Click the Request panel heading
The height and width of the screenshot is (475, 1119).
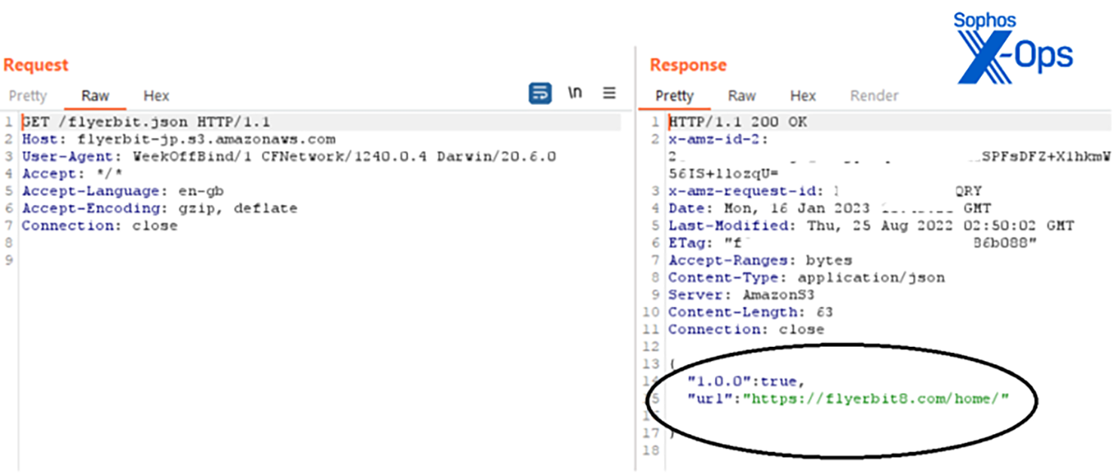point(35,65)
